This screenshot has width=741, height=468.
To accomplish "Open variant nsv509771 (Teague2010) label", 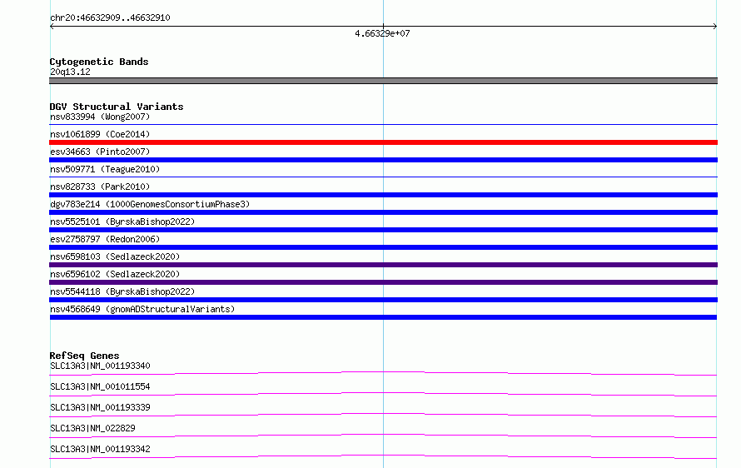I will [105, 169].
